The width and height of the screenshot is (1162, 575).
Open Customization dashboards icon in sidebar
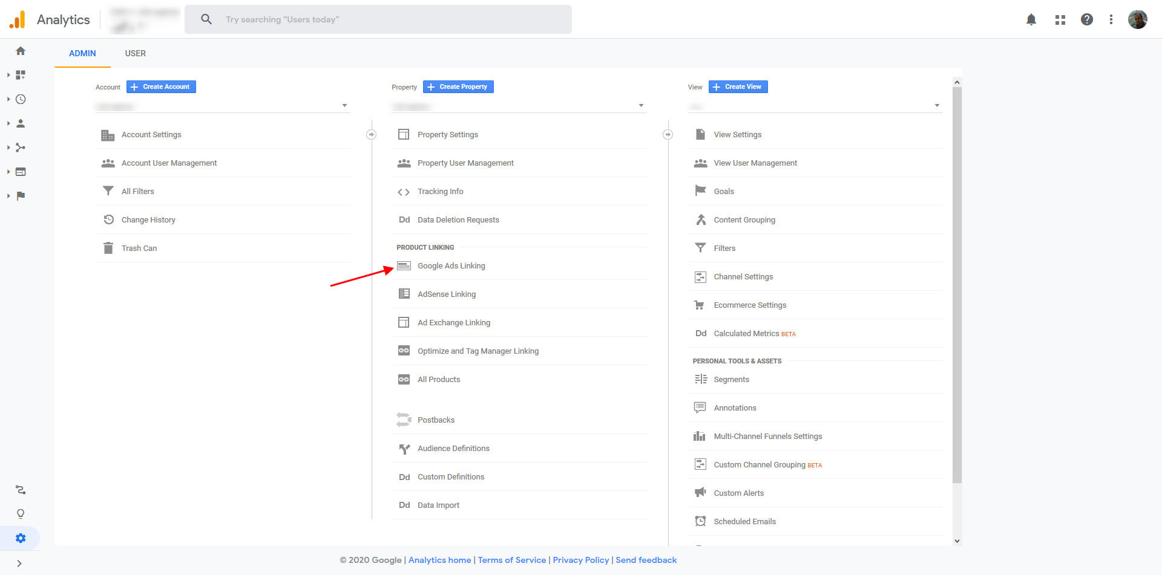click(x=21, y=75)
